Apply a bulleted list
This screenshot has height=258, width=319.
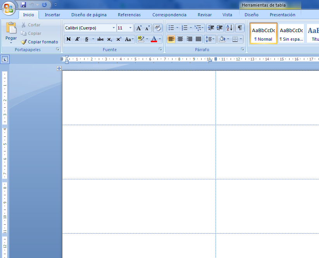tap(171, 28)
